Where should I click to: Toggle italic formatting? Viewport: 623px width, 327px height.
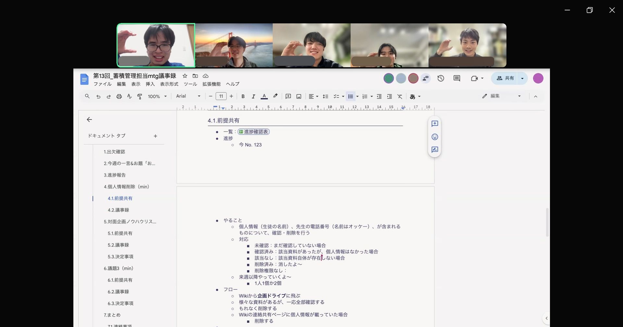pyautogui.click(x=253, y=96)
